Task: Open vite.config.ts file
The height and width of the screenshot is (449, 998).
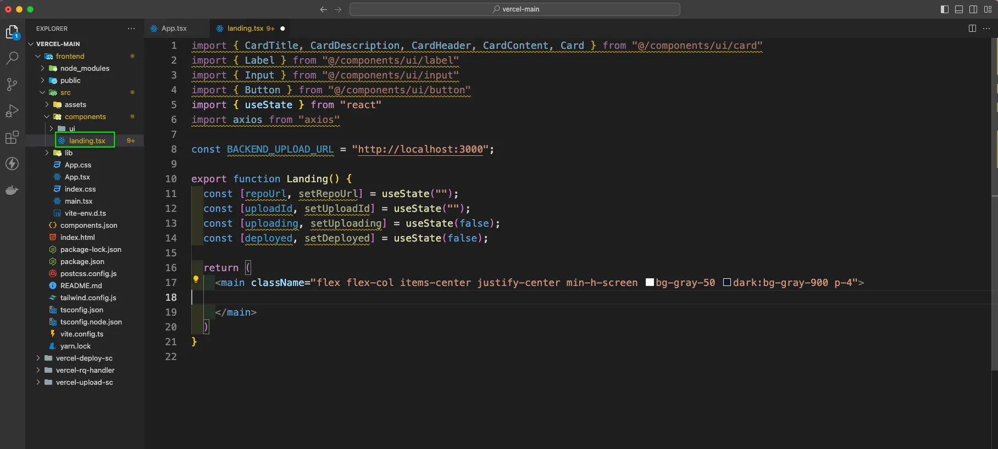Action: click(82, 334)
